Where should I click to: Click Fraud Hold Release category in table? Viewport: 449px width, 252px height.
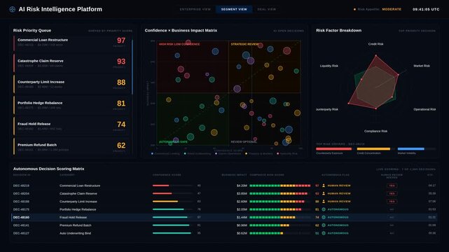(73, 218)
